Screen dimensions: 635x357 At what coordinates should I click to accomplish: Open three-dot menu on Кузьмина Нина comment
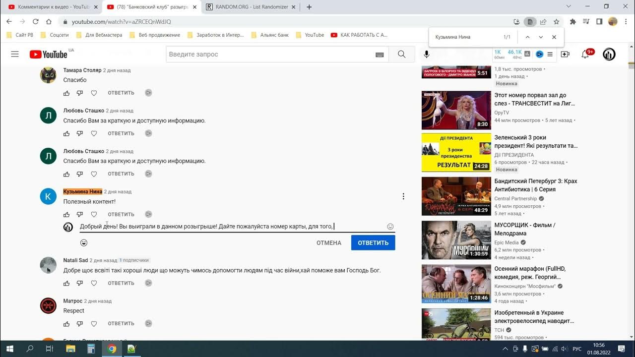pyautogui.click(x=403, y=196)
